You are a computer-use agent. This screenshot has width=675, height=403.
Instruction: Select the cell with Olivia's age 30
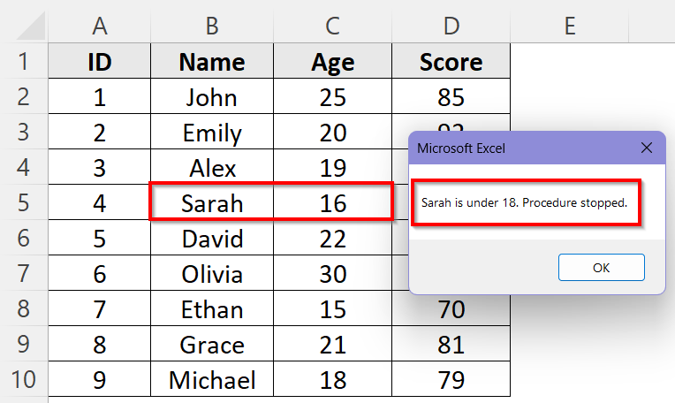(x=332, y=274)
